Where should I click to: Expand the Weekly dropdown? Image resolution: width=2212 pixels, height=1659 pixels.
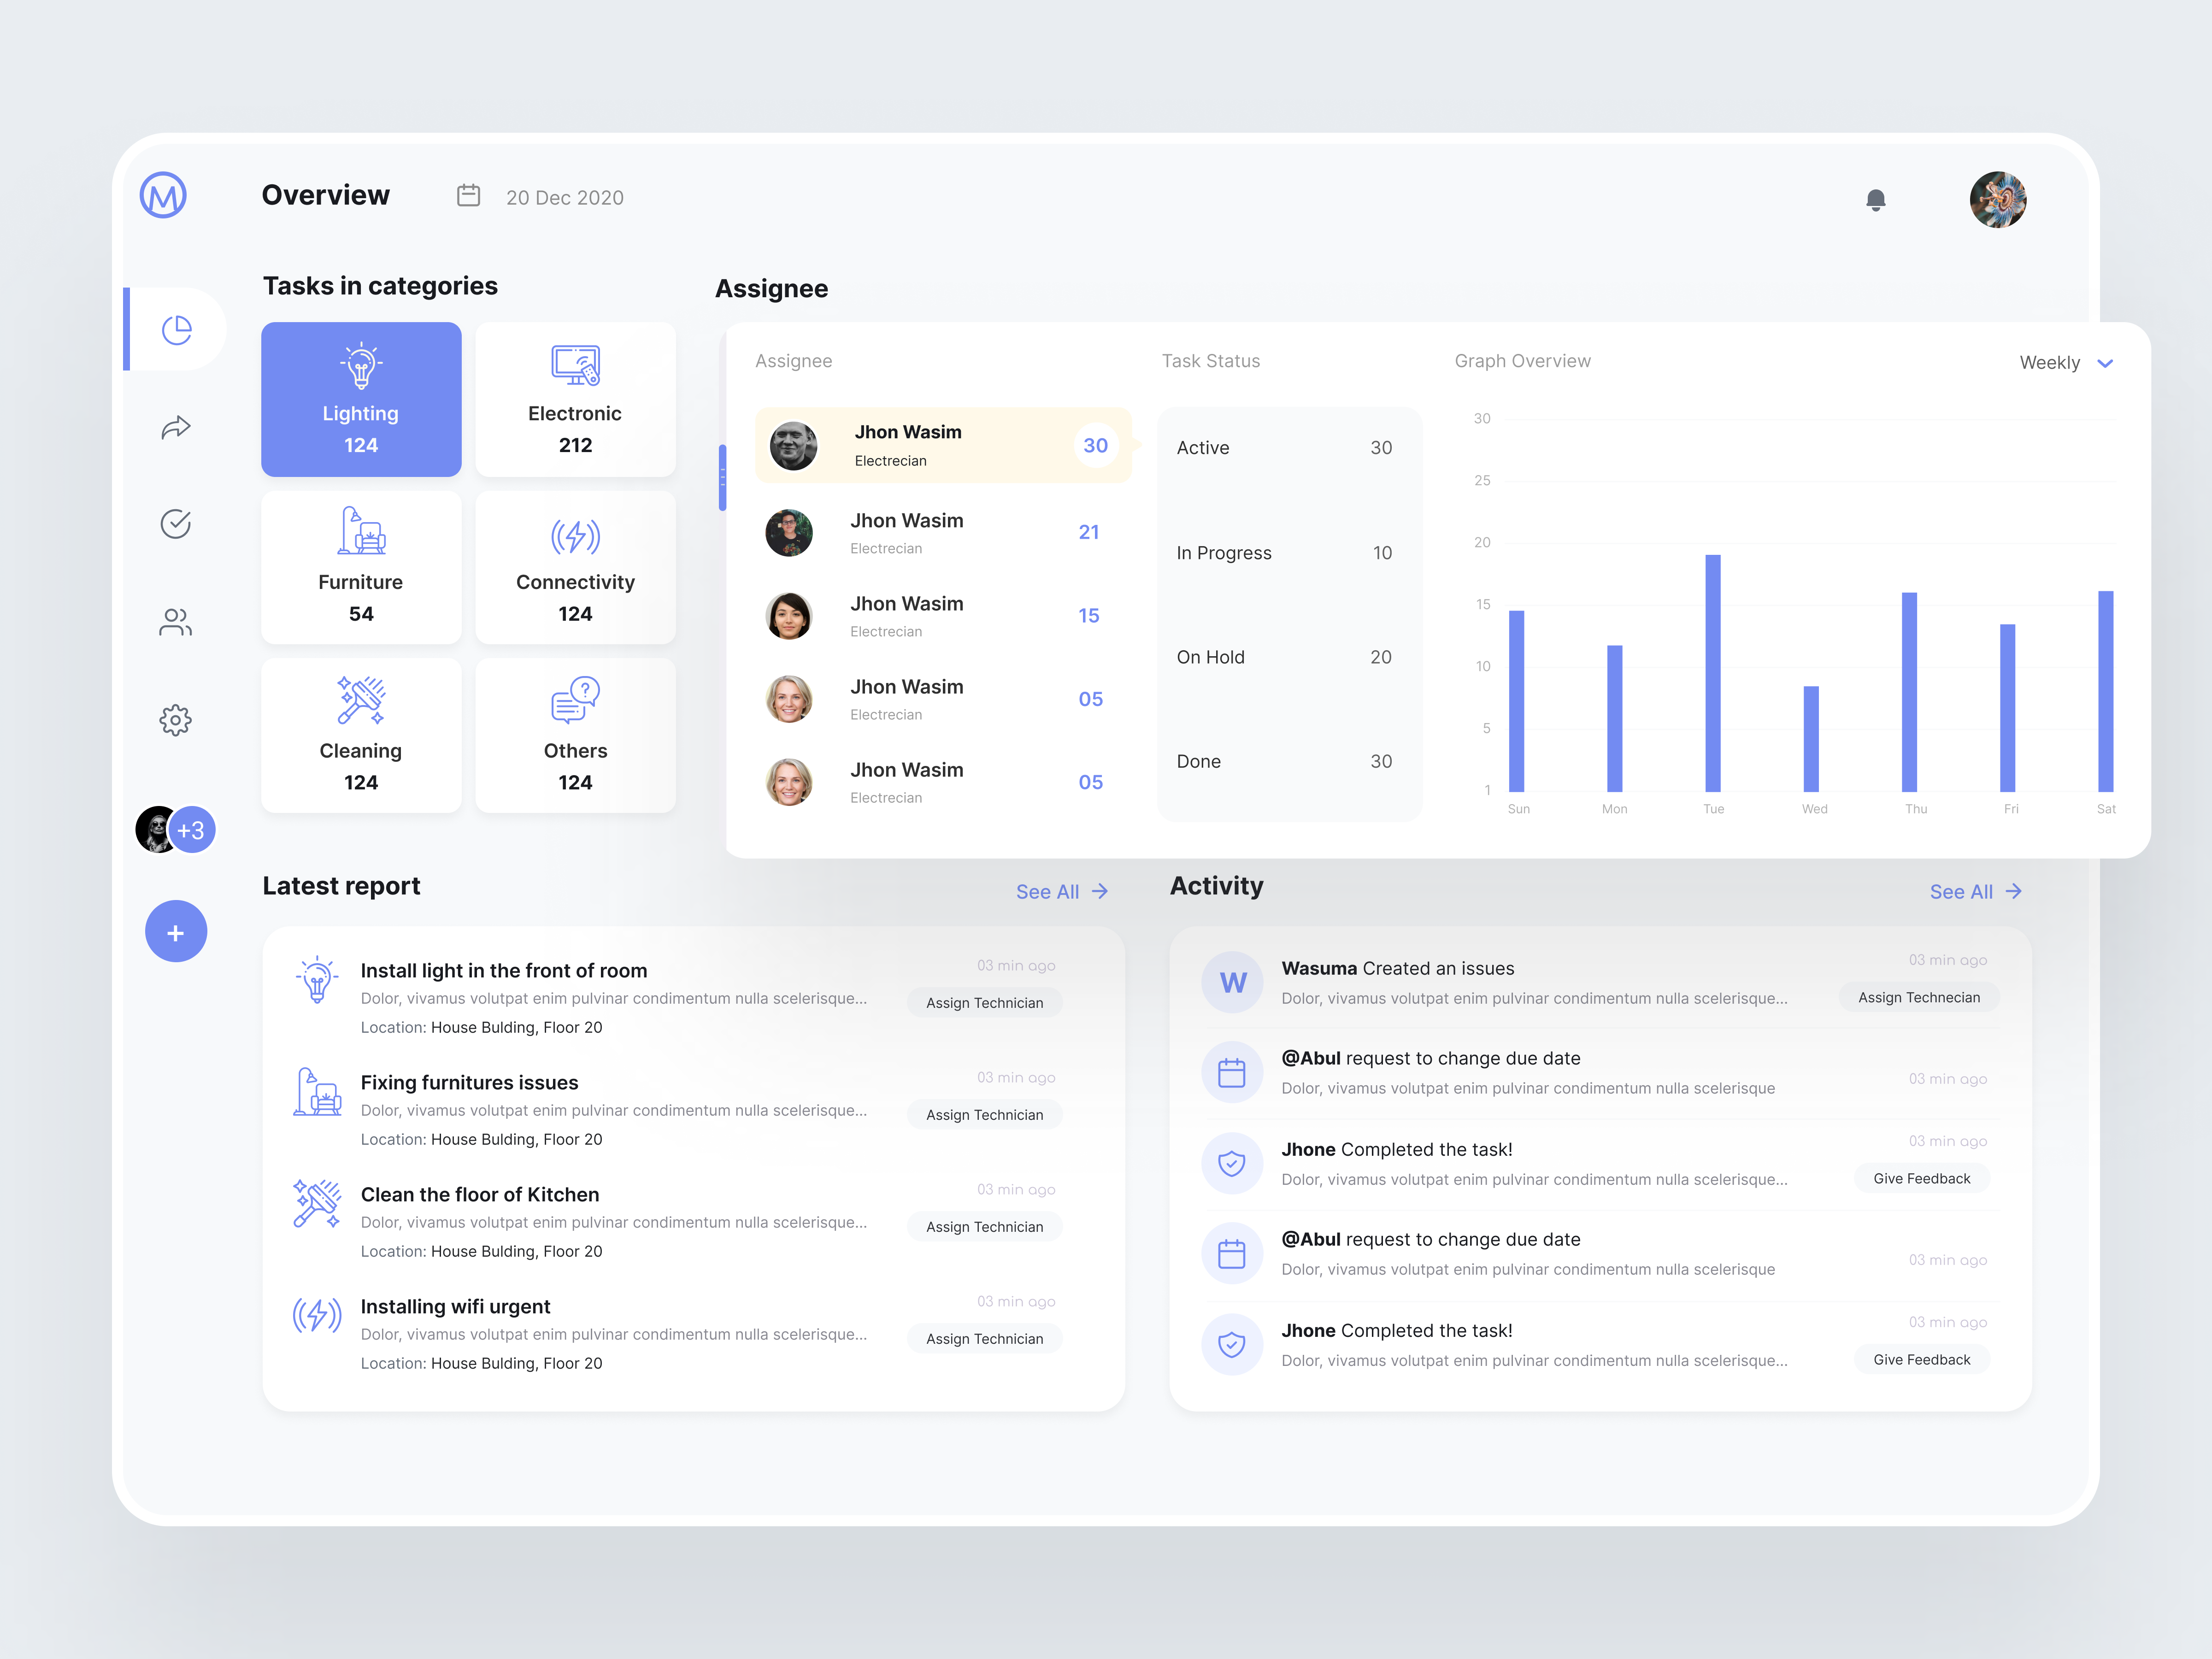click(2066, 363)
